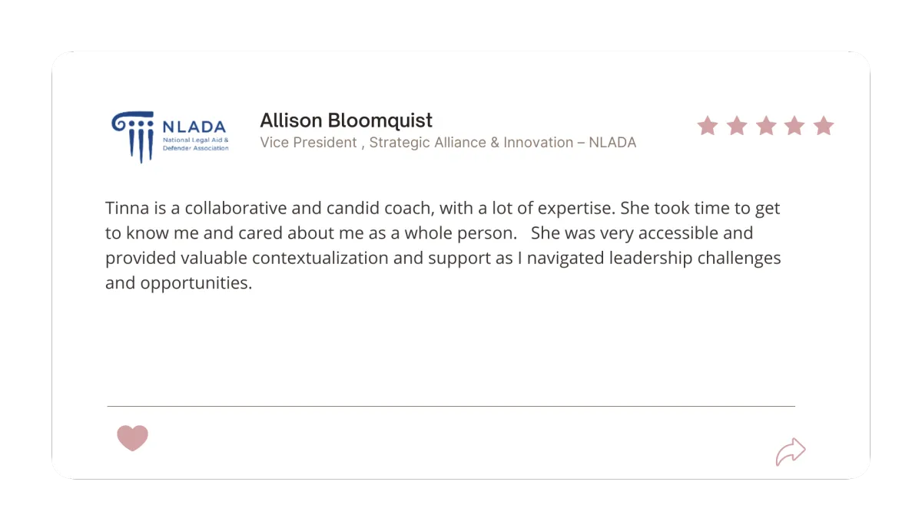922x518 pixels.
Task: Open Allison Bloomquist's name heading
Action: click(x=347, y=120)
